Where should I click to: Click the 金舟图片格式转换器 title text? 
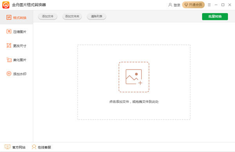[x=29, y=5]
